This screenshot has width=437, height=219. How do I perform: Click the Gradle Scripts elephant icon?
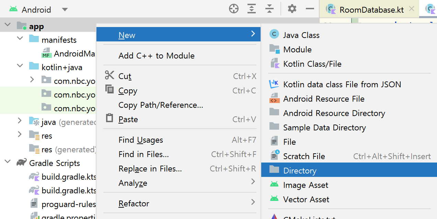coord(22,163)
